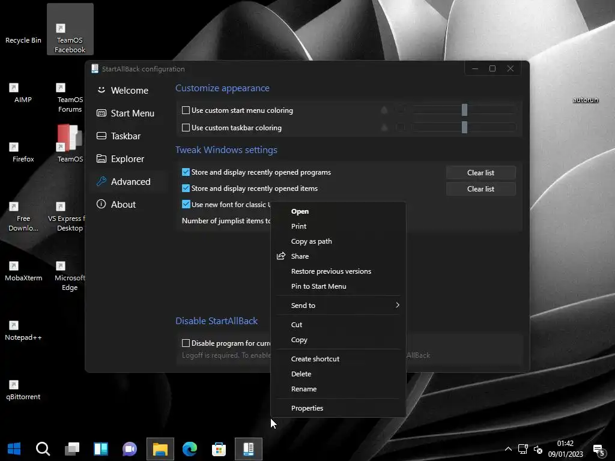The width and height of the screenshot is (615, 461).
Task: Enable Use custom taskbar coloring
Action: 186,127
